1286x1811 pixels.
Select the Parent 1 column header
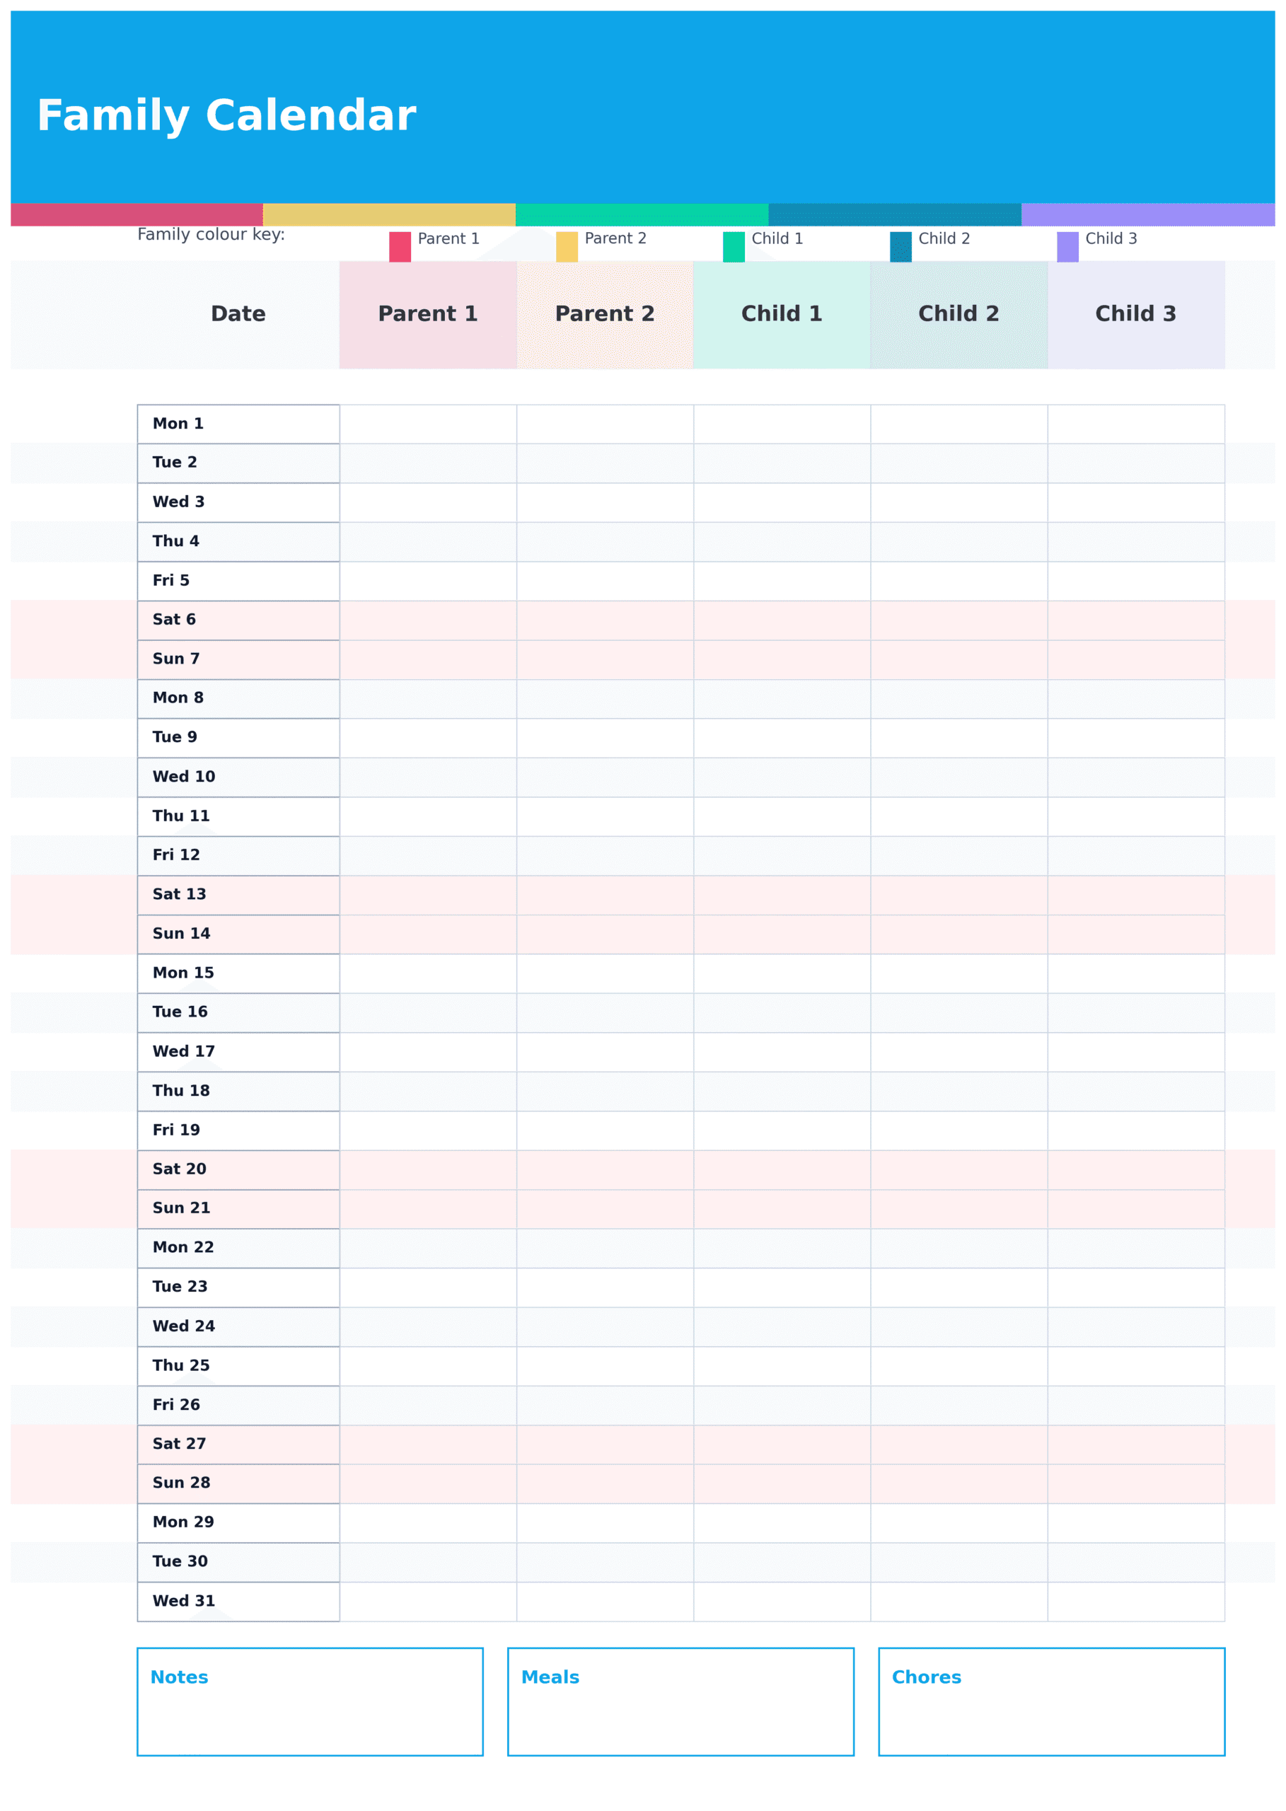click(429, 314)
